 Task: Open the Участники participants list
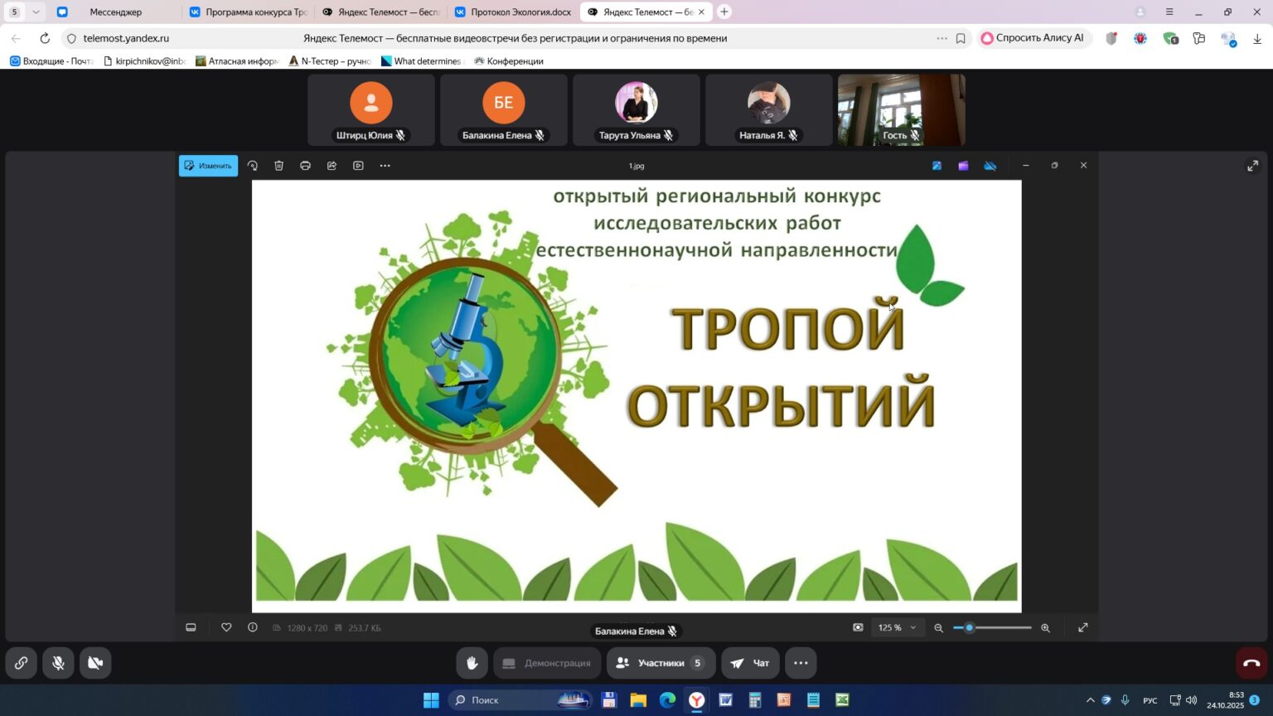coord(661,663)
